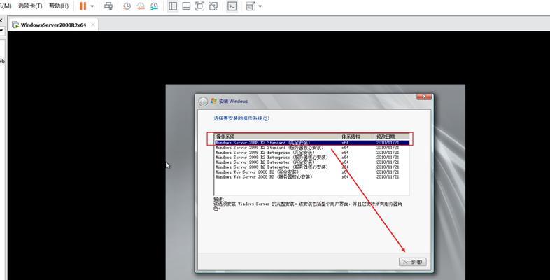Select Windows Server 2008 R2 Datacenter (完全安装)
The image size is (550, 280).
coord(312,162)
